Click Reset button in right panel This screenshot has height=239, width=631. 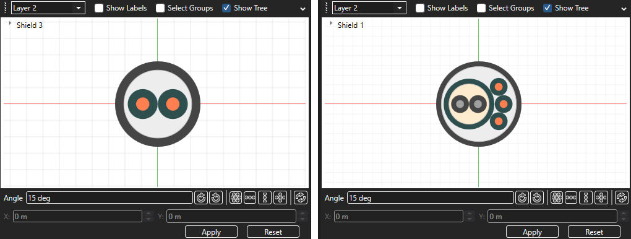click(x=594, y=232)
